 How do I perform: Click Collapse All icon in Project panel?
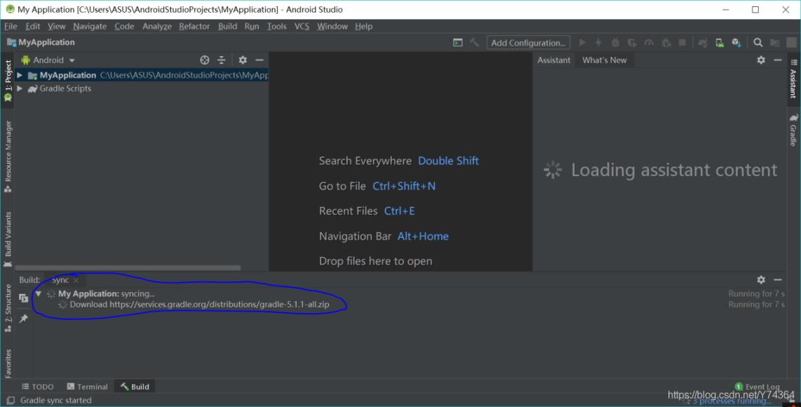[222, 60]
